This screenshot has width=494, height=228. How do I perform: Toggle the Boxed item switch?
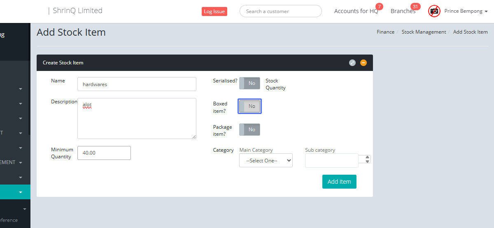[x=249, y=106]
